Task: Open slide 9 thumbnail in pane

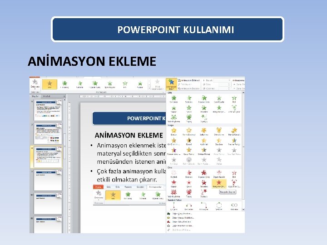Action: click(48, 180)
